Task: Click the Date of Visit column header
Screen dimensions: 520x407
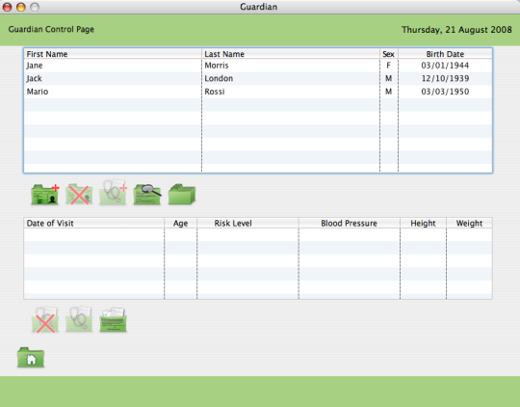Action: tap(93, 223)
